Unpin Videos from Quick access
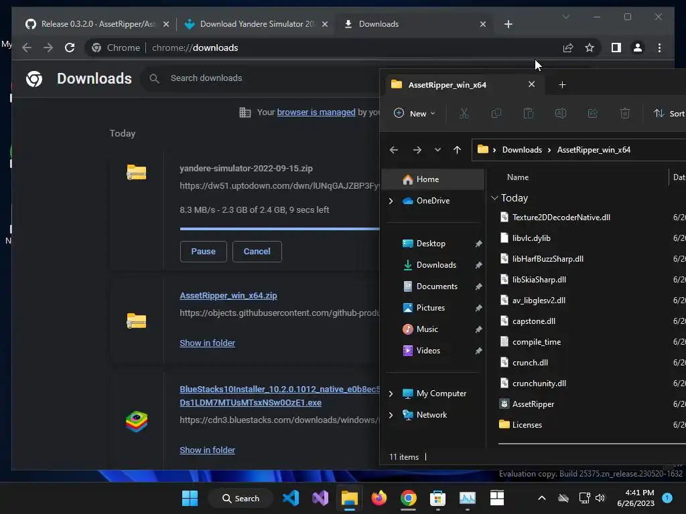This screenshot has height=514, width=686. [x=478, y=351]
